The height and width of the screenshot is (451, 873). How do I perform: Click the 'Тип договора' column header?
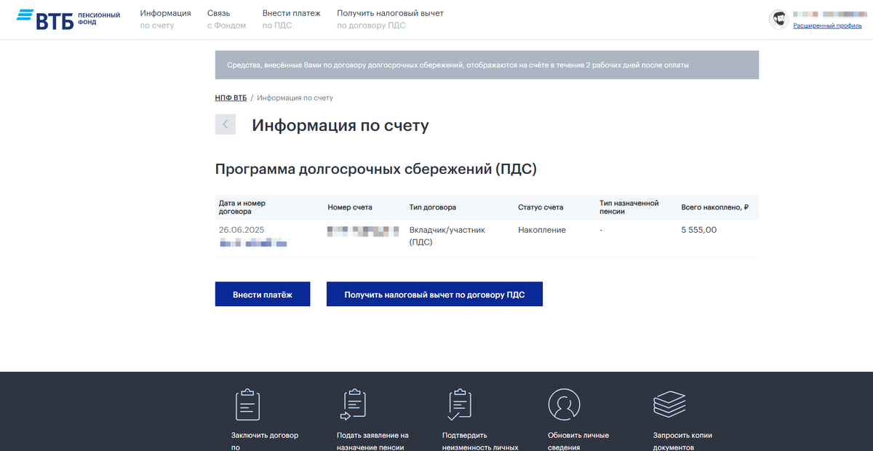(x=433, y=207)
